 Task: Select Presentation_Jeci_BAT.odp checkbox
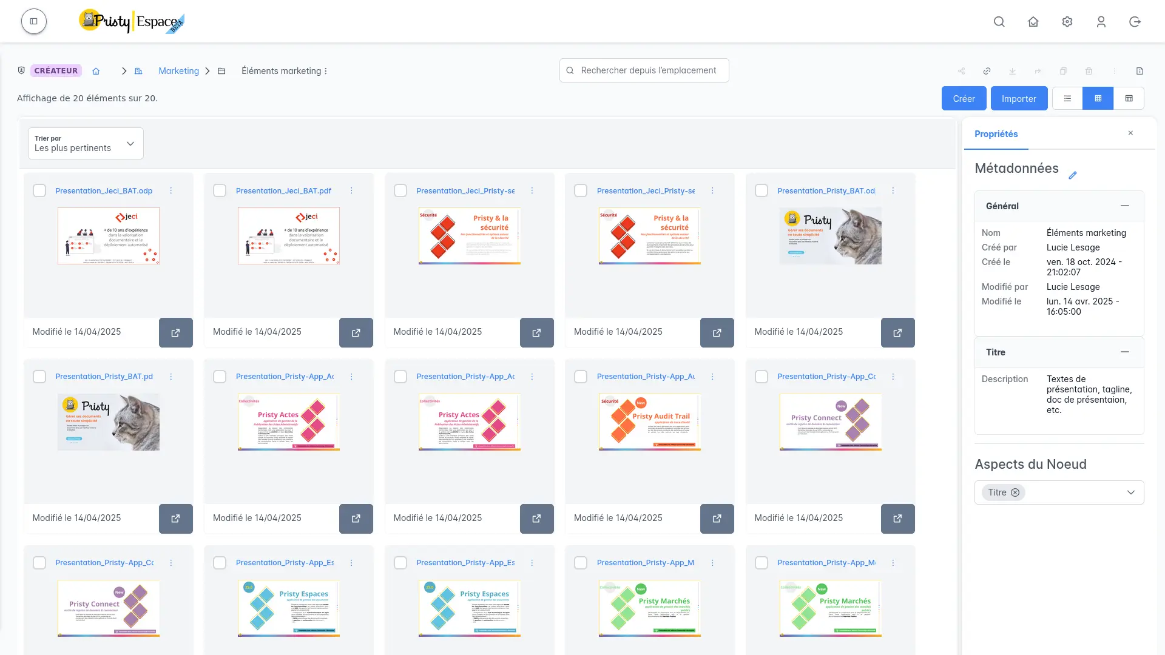(x=39, y=190)
